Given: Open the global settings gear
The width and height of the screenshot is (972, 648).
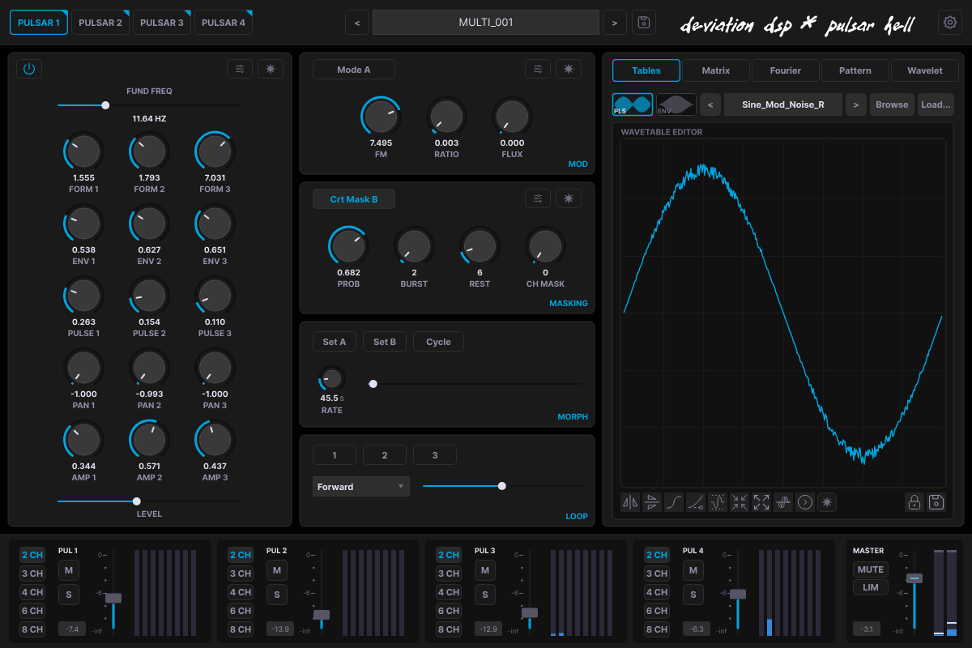Looking at the screenshot, I should coord(950,22).
